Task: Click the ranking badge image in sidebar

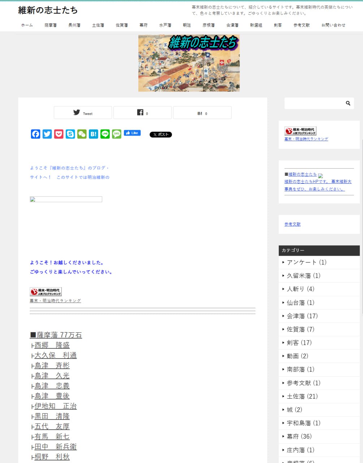Action: (x=300, y=131)
